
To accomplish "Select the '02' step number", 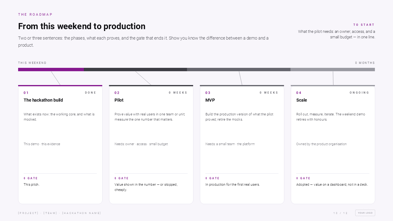I will coord(117,93).
